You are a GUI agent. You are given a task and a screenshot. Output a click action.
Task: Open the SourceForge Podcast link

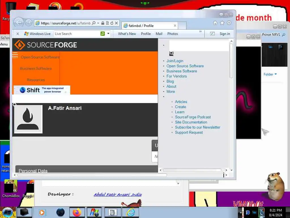(x=193, y=117)
